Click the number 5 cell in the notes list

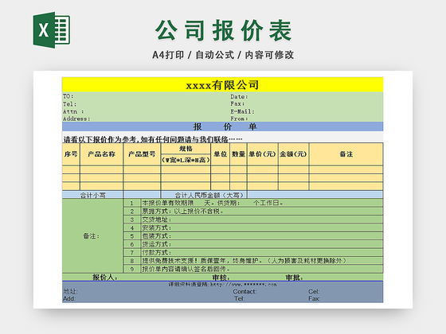[132, 235]
